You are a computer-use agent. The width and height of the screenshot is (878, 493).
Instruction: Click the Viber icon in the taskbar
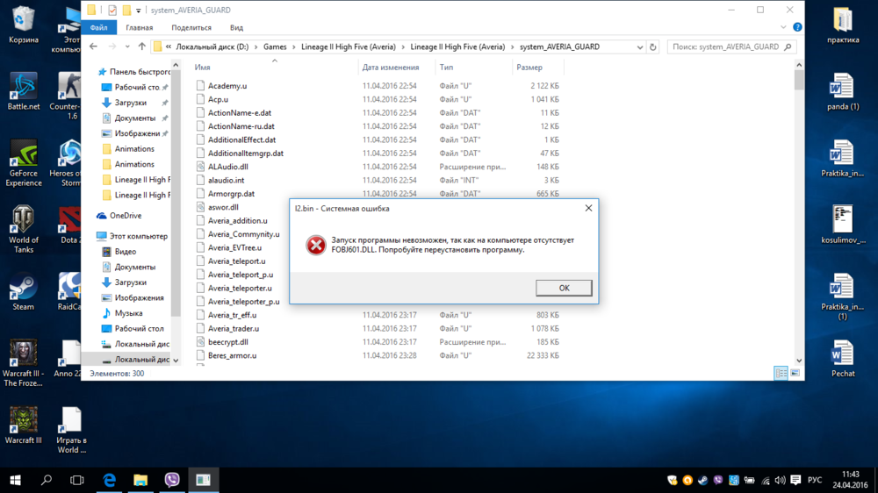[172, 480]
